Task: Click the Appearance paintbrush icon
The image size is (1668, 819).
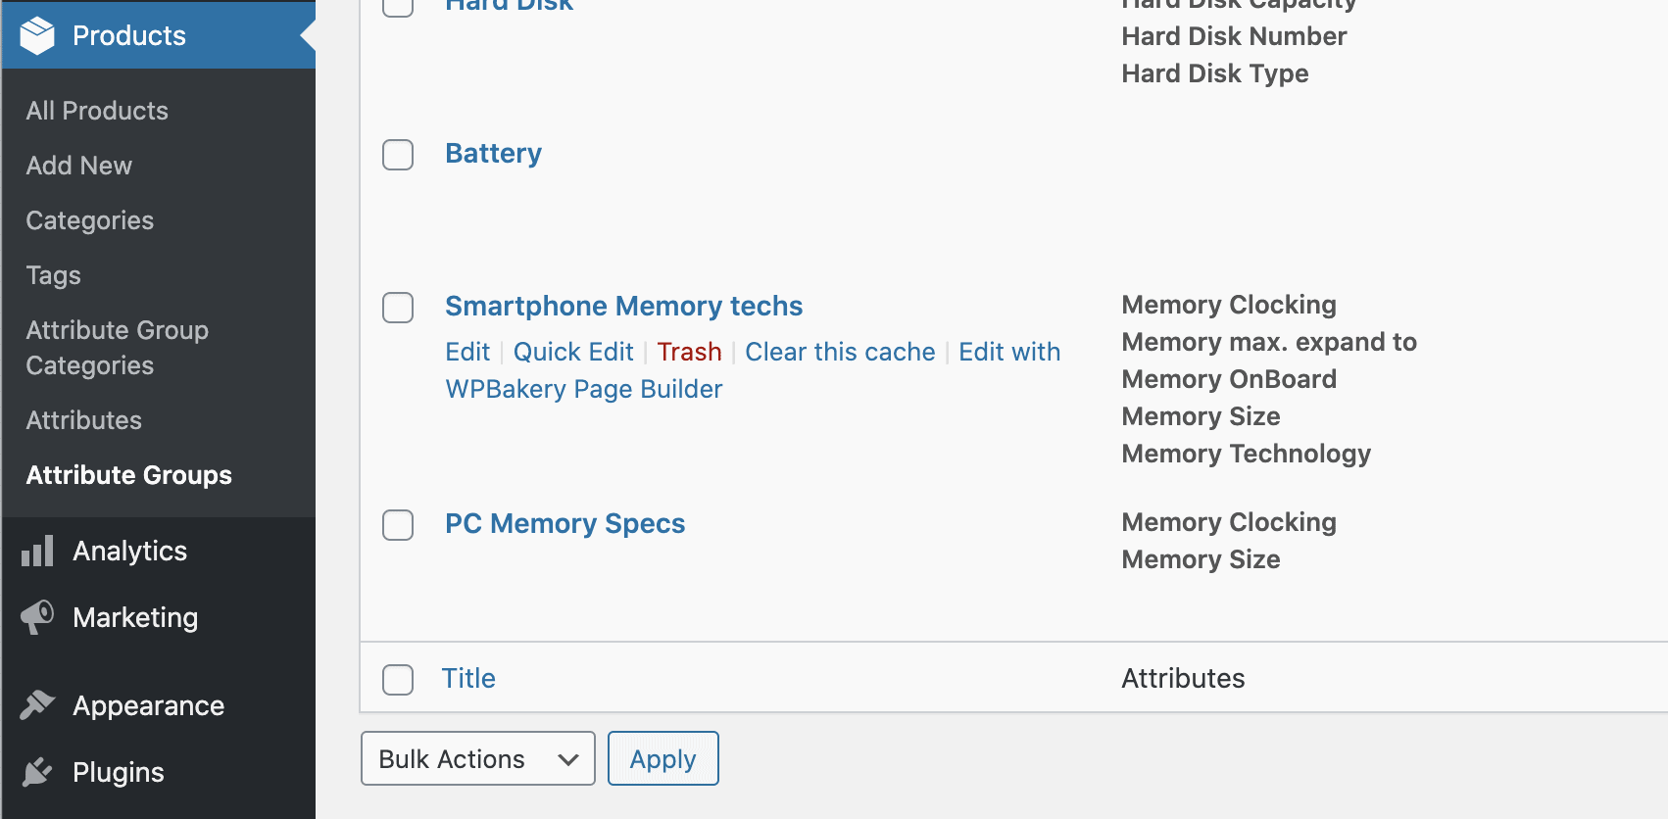Action: [37, 705]
